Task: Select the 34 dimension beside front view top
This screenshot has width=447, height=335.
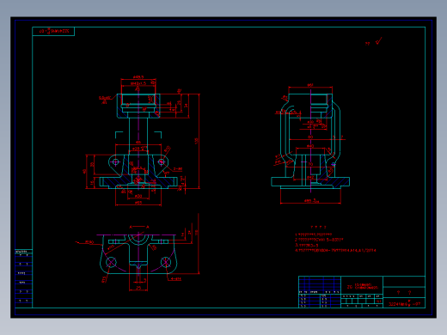Action: pyautogui.click(x=186, y=106)
